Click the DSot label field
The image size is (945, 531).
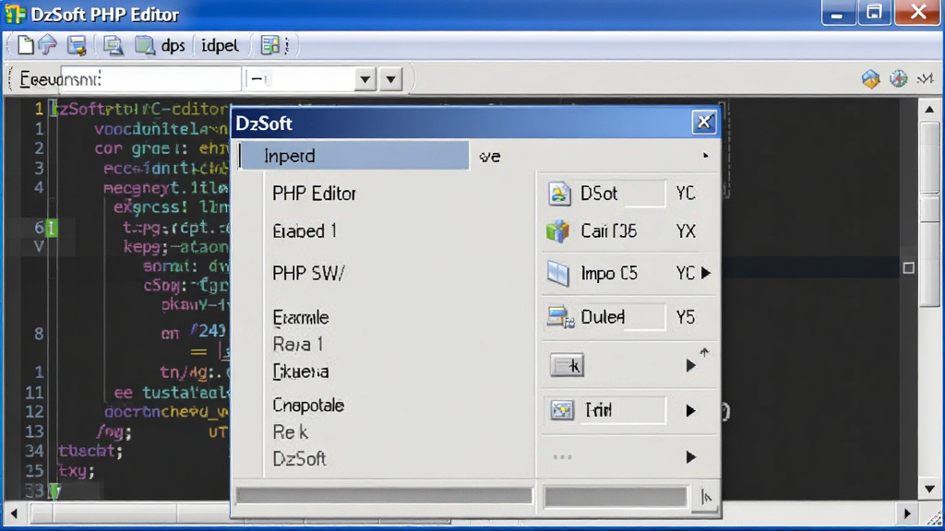click(621, 194)
